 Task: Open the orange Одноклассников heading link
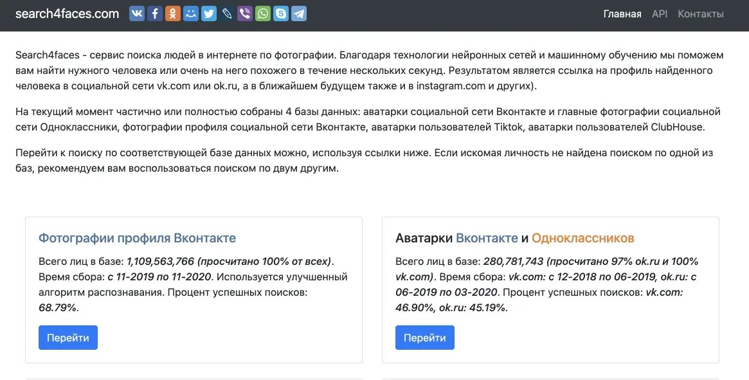pos(582,238)
